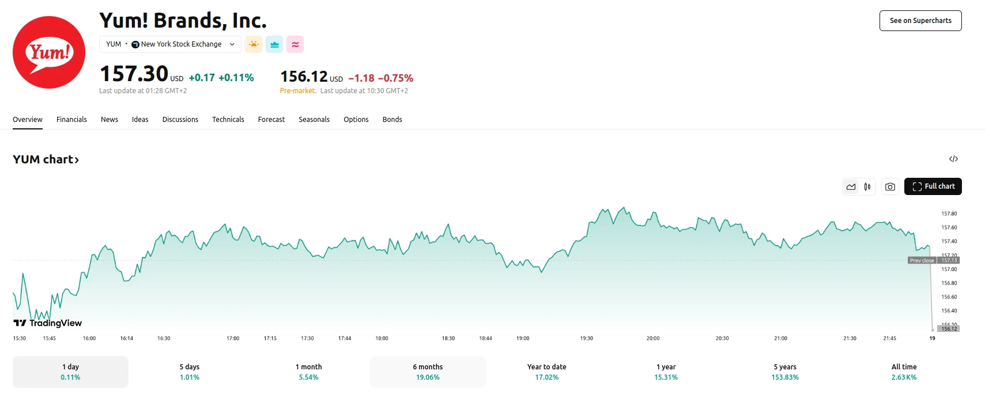Click the blue market status icon
The width and height of the screenshot is (985, 397).
click(274, 44)
